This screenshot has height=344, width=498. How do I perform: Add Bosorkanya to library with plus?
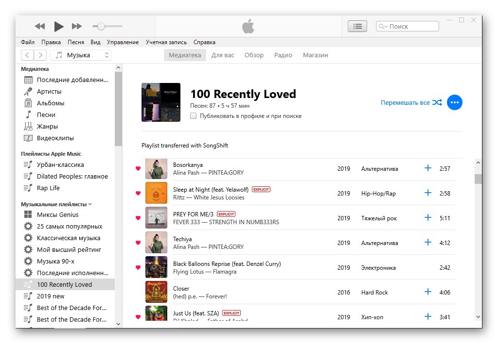coord(428,168)
